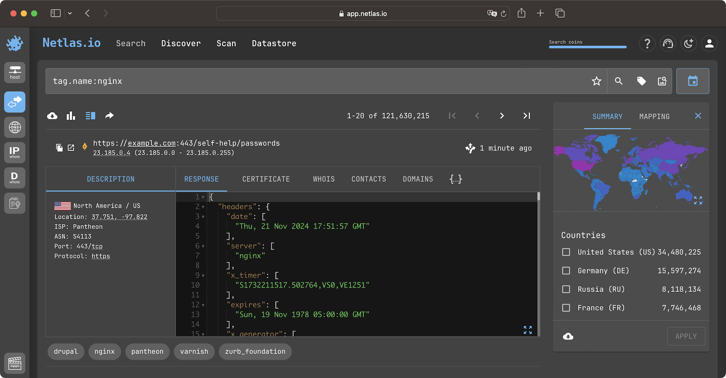Download results using the cloud download icon
726x378 pixels.
(52, 115)
